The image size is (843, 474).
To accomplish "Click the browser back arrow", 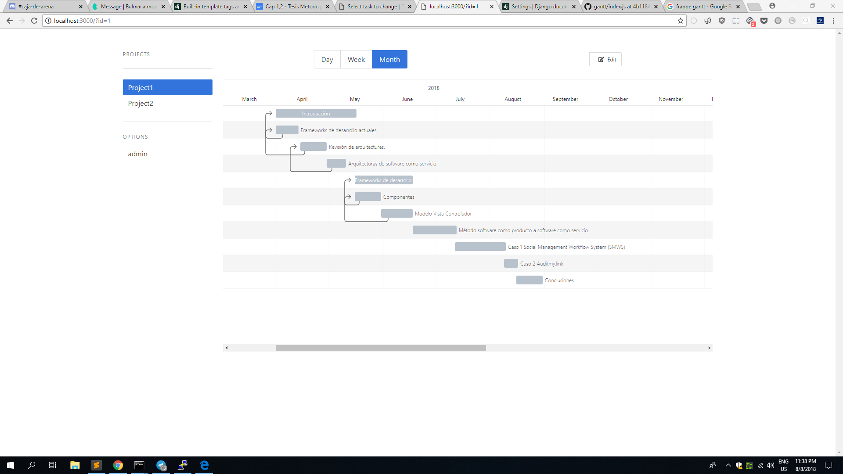I will click(10, 21).
